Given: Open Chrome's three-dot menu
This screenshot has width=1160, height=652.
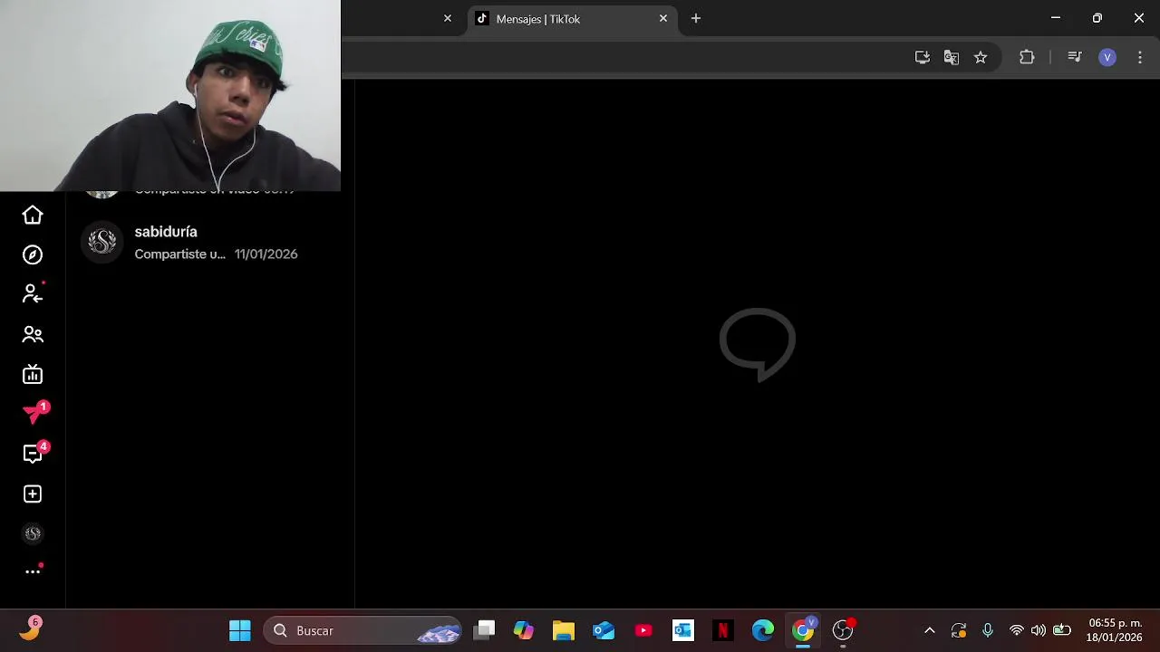Looking at the screenshot, I should pos(1140,57).
